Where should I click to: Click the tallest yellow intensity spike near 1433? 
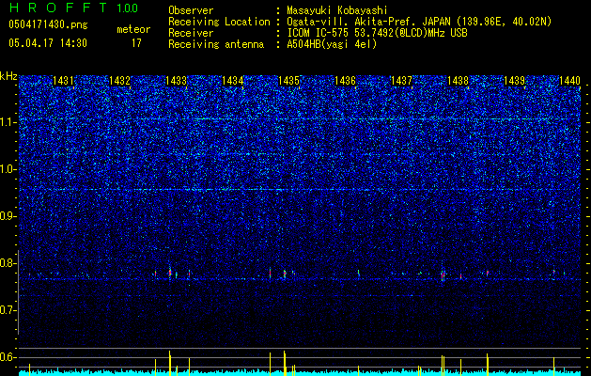(x=170, y=363)
